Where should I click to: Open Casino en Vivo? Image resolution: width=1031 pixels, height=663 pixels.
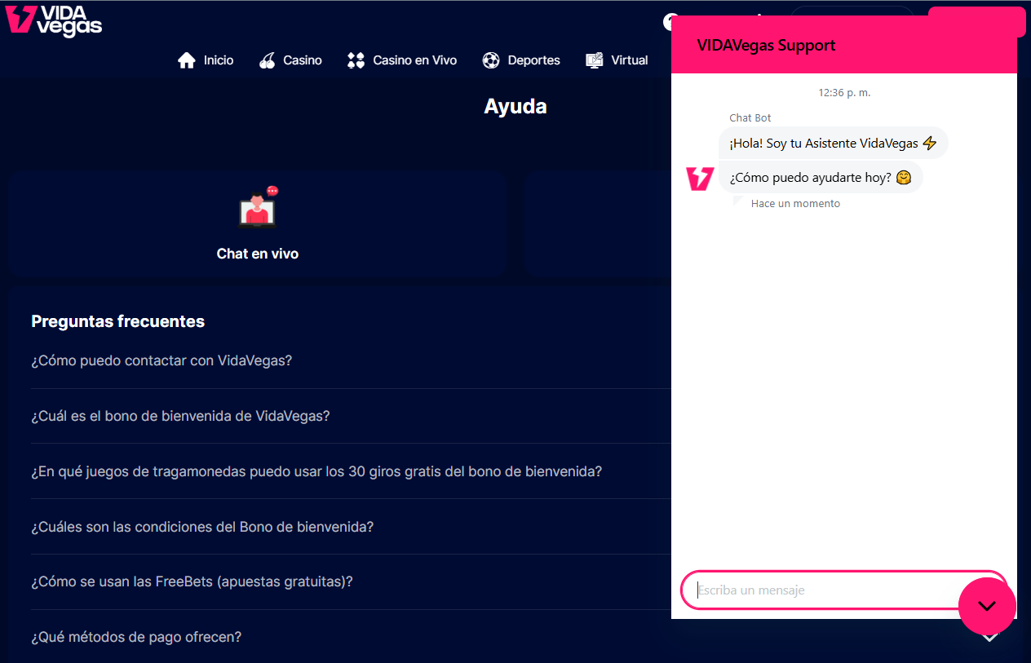(401, 60)
